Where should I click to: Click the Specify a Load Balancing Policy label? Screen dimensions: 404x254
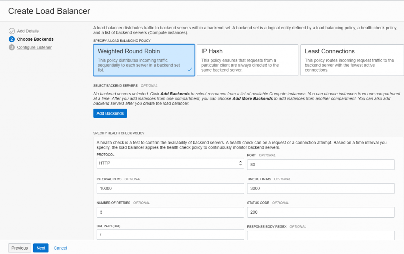pyautogui.click(x=122, y=41)
